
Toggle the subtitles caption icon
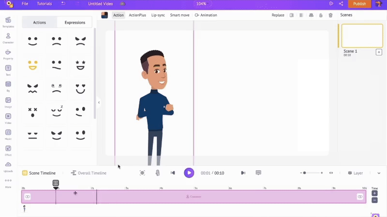258,173
